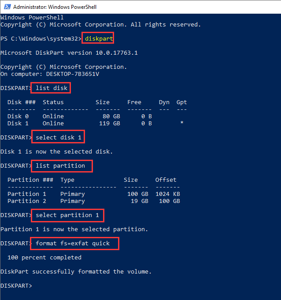The width and height of the screenshot is (281, 300).
Task: Click the list disk command text
Action: coord(52,88)
